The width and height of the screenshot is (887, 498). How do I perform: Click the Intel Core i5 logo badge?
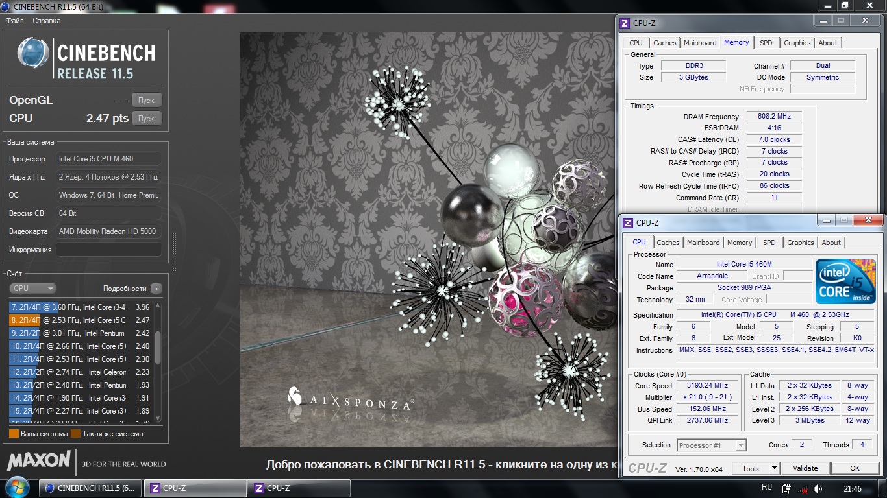click(x=845, y=281)
